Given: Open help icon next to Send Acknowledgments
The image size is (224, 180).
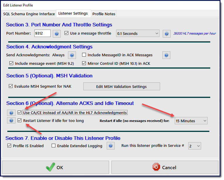Looking at the screenshot, I should (72, 55).
